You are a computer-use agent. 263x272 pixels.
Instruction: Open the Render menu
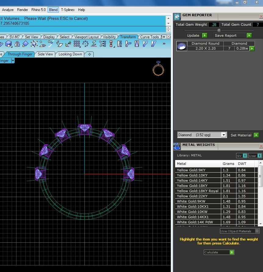(23, 10)
